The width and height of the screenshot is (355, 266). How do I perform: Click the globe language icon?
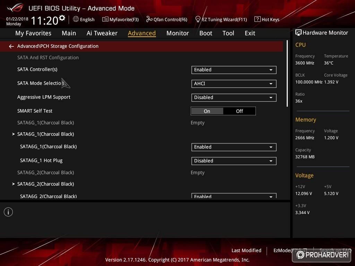click(76, 19)
